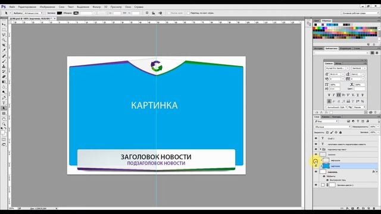
Task: Select the Zoom tool
Action: [x=4, y=124]
